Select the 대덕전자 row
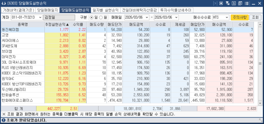This screenshot has height=124, width=264. 128,57
